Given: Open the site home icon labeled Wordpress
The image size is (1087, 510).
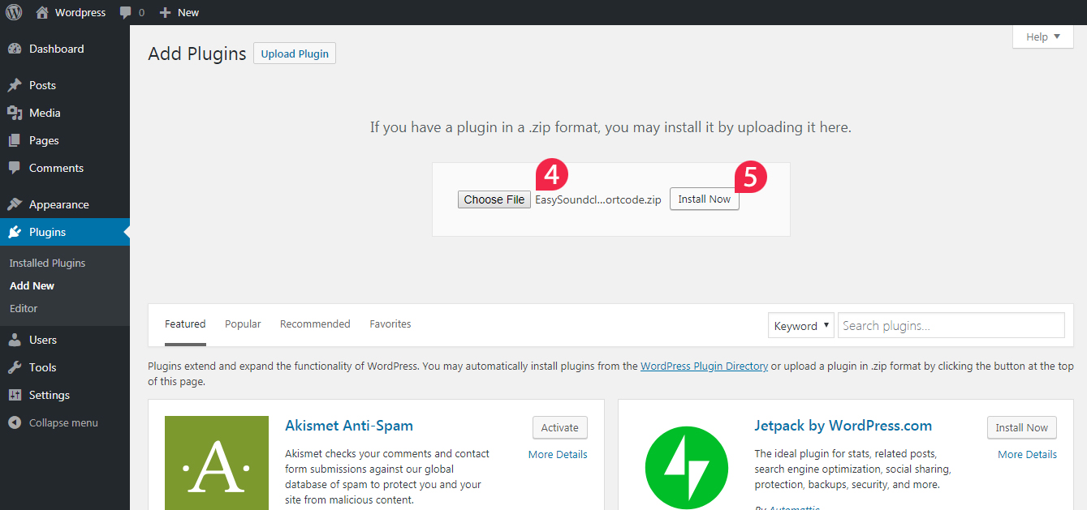Looking at the screenshot, I should pyautogui.click(x=42, y=12).
